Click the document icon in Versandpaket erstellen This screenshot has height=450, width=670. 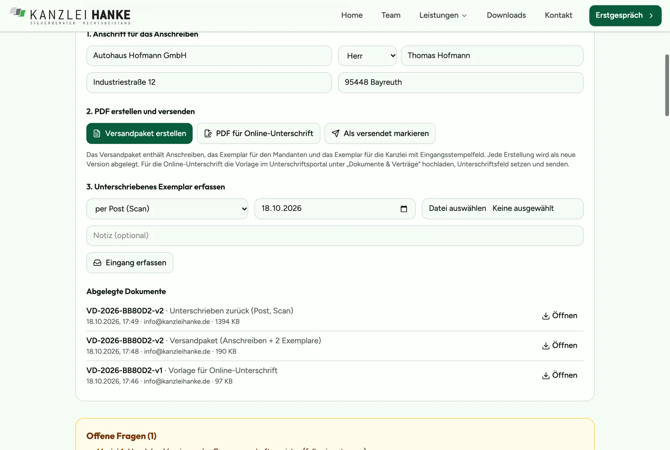pyautogui.click(x=97, y=134)
